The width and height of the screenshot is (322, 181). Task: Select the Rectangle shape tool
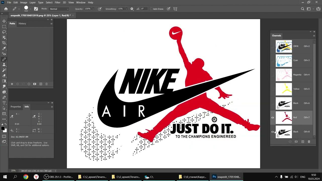[4, 114]
